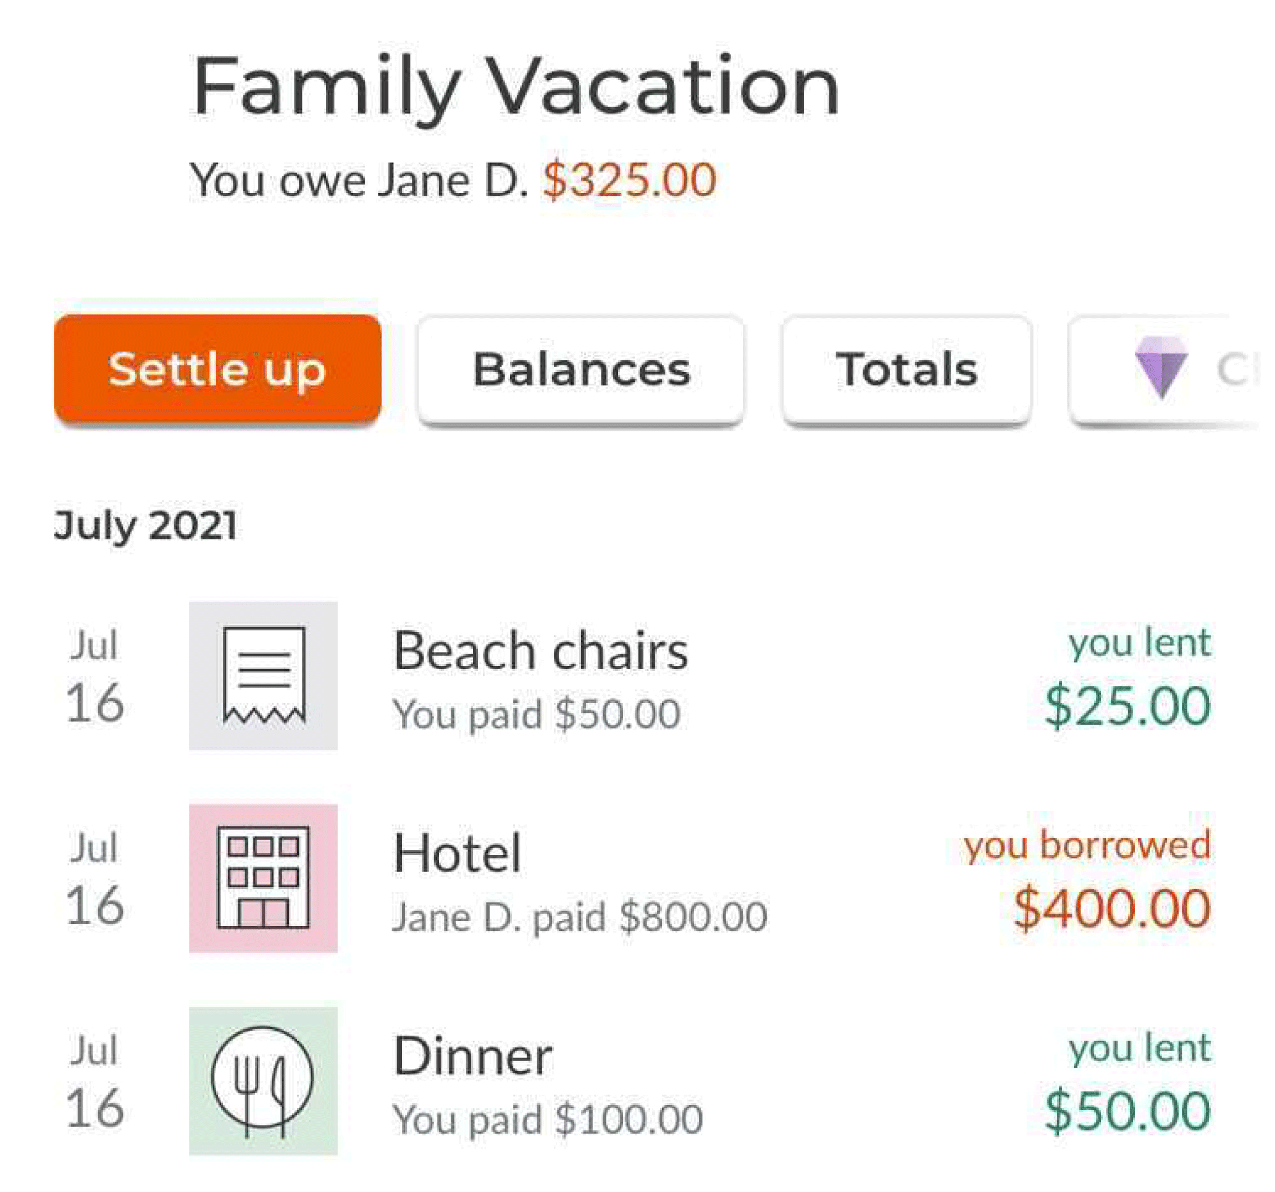Image resolution: width=1275 pixels, height=1192 pixels.
Task: Open the Balances view
Action: point(581,370)
